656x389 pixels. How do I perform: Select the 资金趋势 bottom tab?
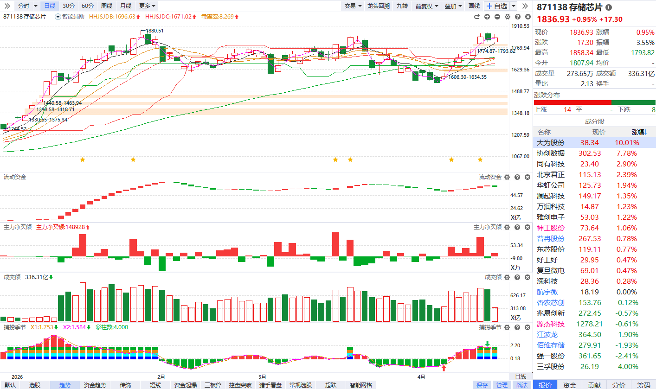tap(95, 385)
